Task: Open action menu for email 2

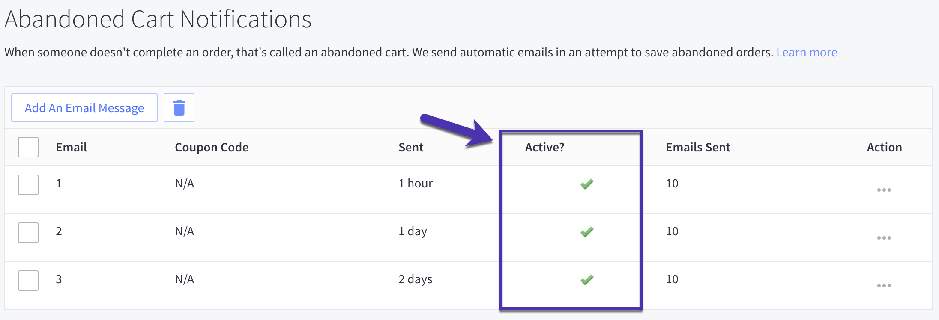Action: pyautogui.click(x=884, y=238)
